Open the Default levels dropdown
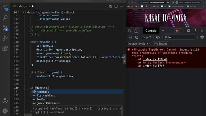The height and width of the screenshot is (116, 206). [138, 44]
